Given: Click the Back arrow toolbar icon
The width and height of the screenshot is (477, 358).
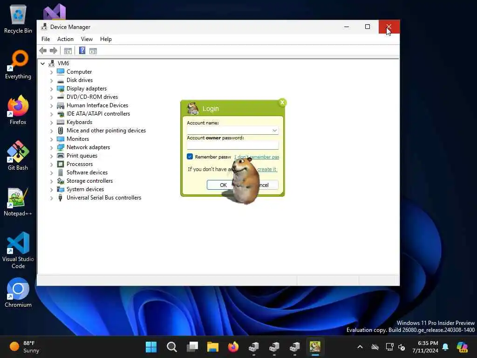Looking at the screenshot, I should (x=43, y=50).
